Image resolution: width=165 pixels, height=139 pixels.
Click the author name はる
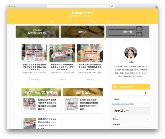point(131,62)
